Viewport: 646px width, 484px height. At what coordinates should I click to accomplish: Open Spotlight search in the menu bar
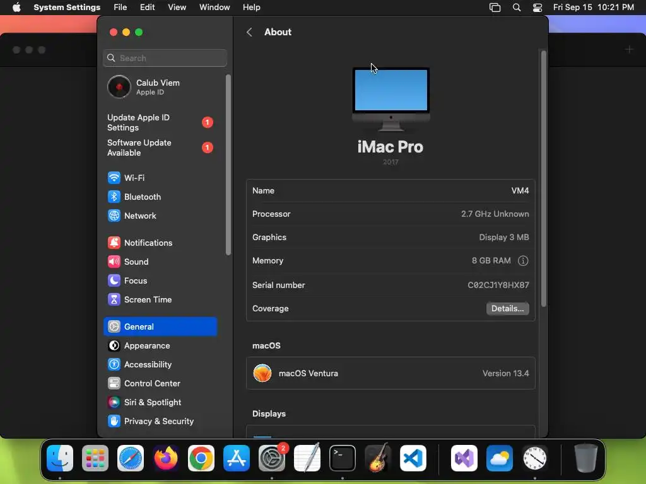[x=517, y=8]
